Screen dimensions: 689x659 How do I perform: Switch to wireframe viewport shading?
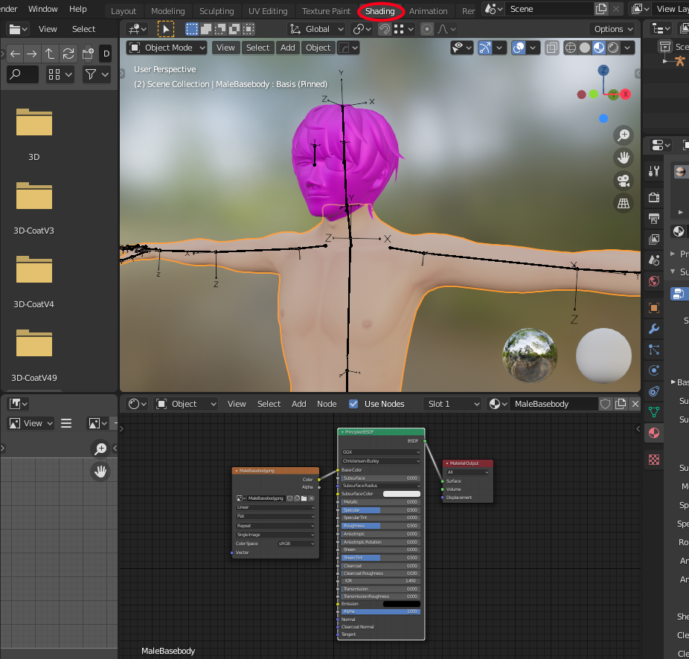point(571,48)
